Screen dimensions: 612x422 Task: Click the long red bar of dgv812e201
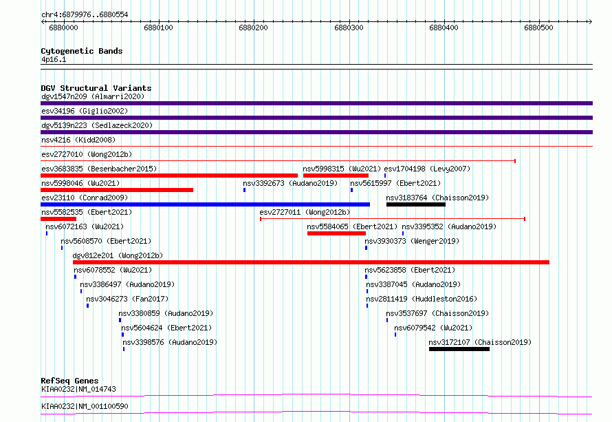click(311, 262)
